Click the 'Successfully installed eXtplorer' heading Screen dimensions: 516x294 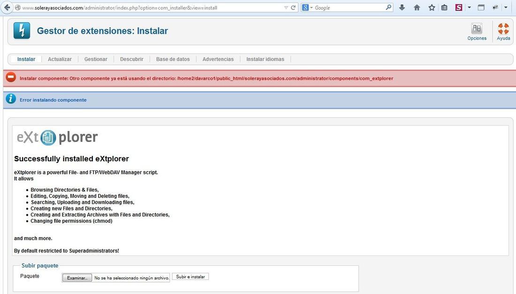(x=71, y=159)
